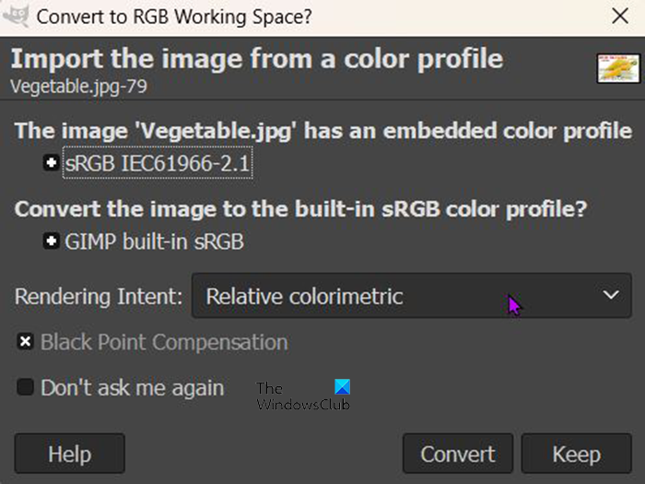645x484 pixels.
Task: Expand the plus icon beside sRGB IEC61966-2.1
Action: pyautogui.click(x=51, y=163)
